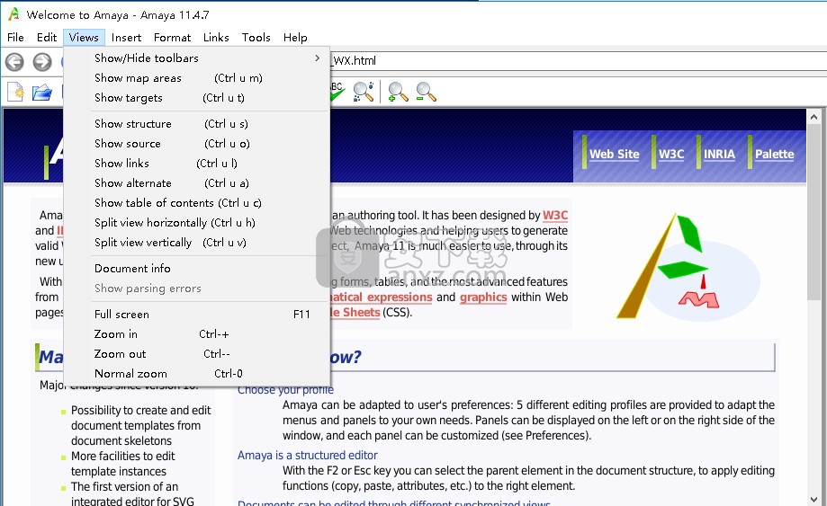
Task: Open Document info
Action: pyautogui.click(x=197, y=269)
